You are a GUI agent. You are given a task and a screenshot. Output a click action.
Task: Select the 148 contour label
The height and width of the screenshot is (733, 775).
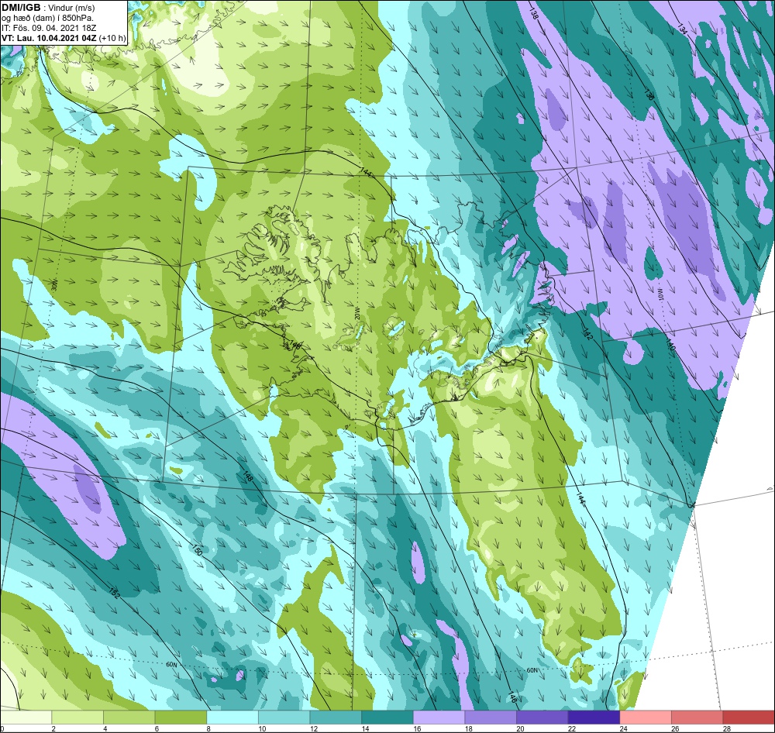248,477
